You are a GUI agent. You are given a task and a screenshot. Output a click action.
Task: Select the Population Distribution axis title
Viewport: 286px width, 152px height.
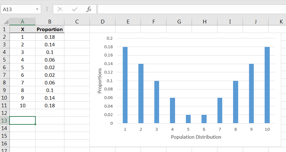(x=196, y=137)
